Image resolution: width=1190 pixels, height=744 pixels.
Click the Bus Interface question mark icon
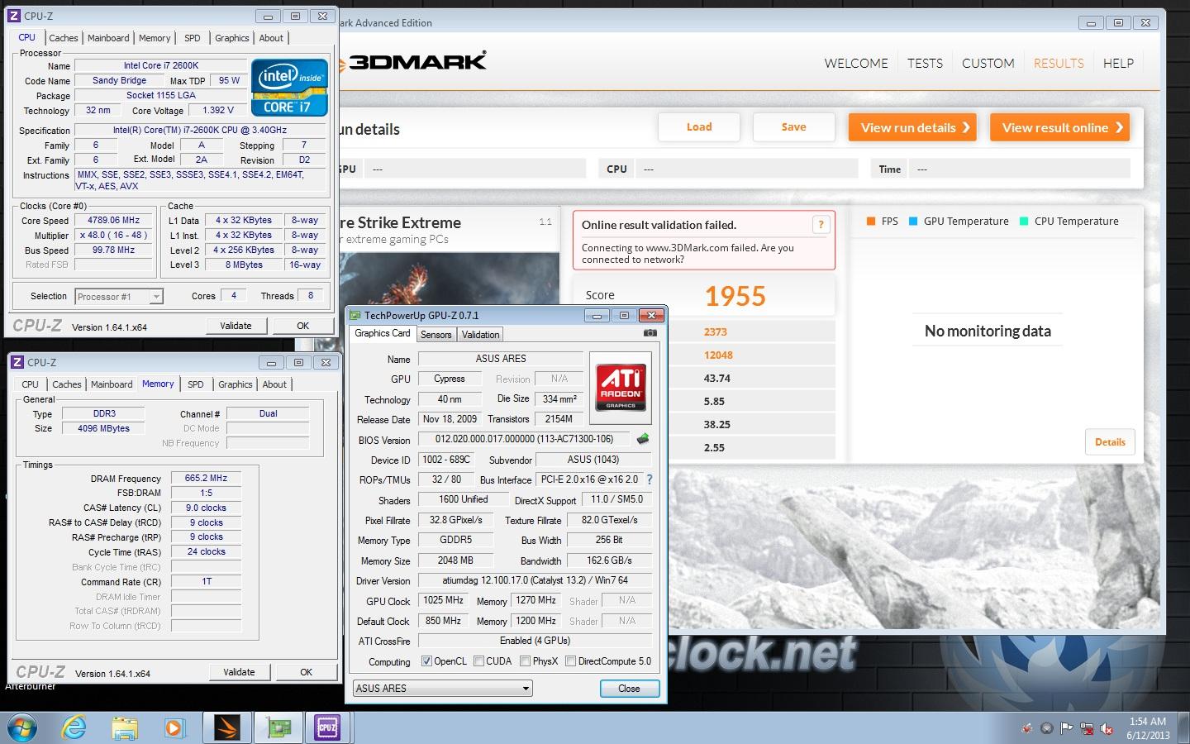click(x=650, y=479)
